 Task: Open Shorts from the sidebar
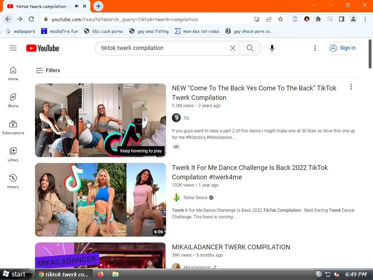13,101
